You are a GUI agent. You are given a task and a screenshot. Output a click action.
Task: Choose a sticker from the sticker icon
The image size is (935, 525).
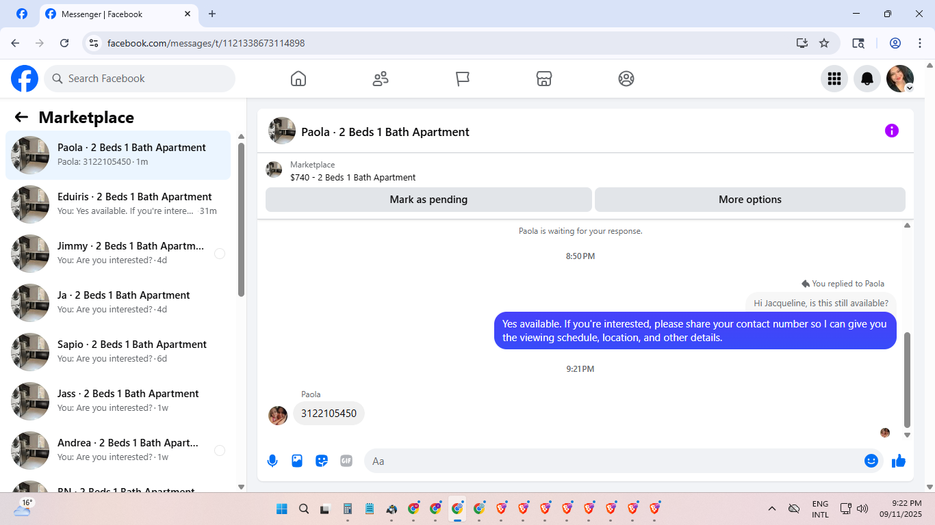(322, 461)
